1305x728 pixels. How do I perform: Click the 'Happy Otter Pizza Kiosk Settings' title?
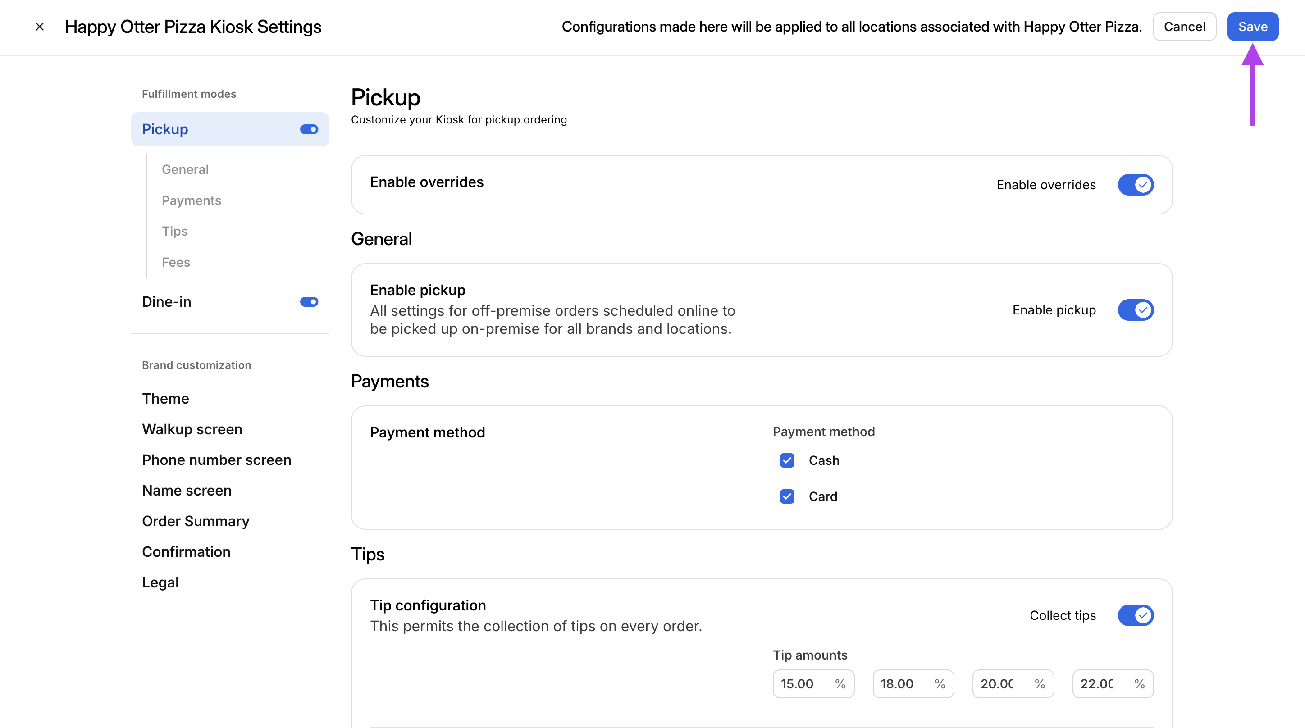[193, 26]
